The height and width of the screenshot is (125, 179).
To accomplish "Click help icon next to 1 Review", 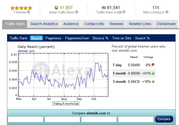I will click(x=28, y=12).
